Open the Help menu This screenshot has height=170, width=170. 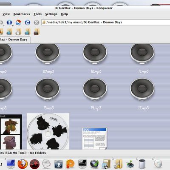tap(65, 14)
